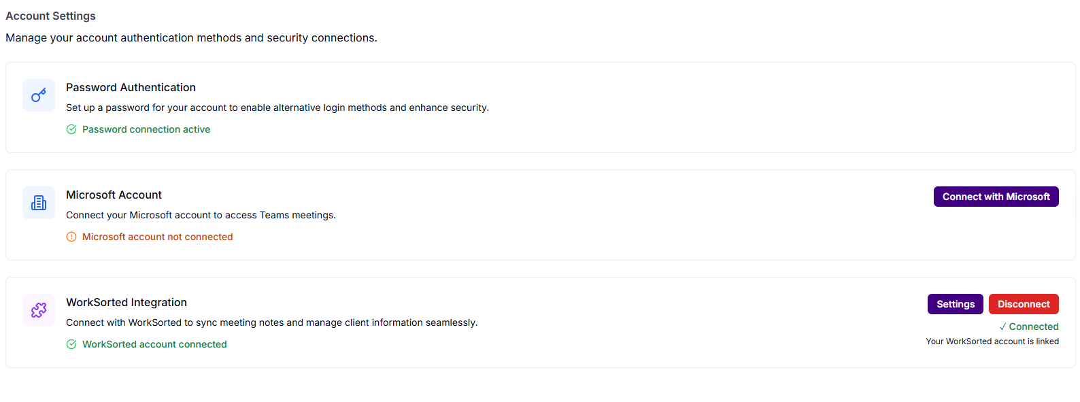The image size is (1080, 402).
Task: Select the Account Settings heading
Action: [x=50, y=16]
